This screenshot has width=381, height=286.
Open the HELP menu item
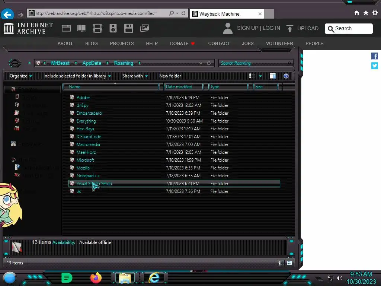[152, 44]
